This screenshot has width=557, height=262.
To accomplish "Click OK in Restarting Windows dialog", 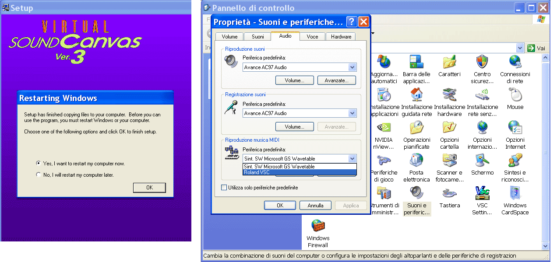I will [149, 188].
